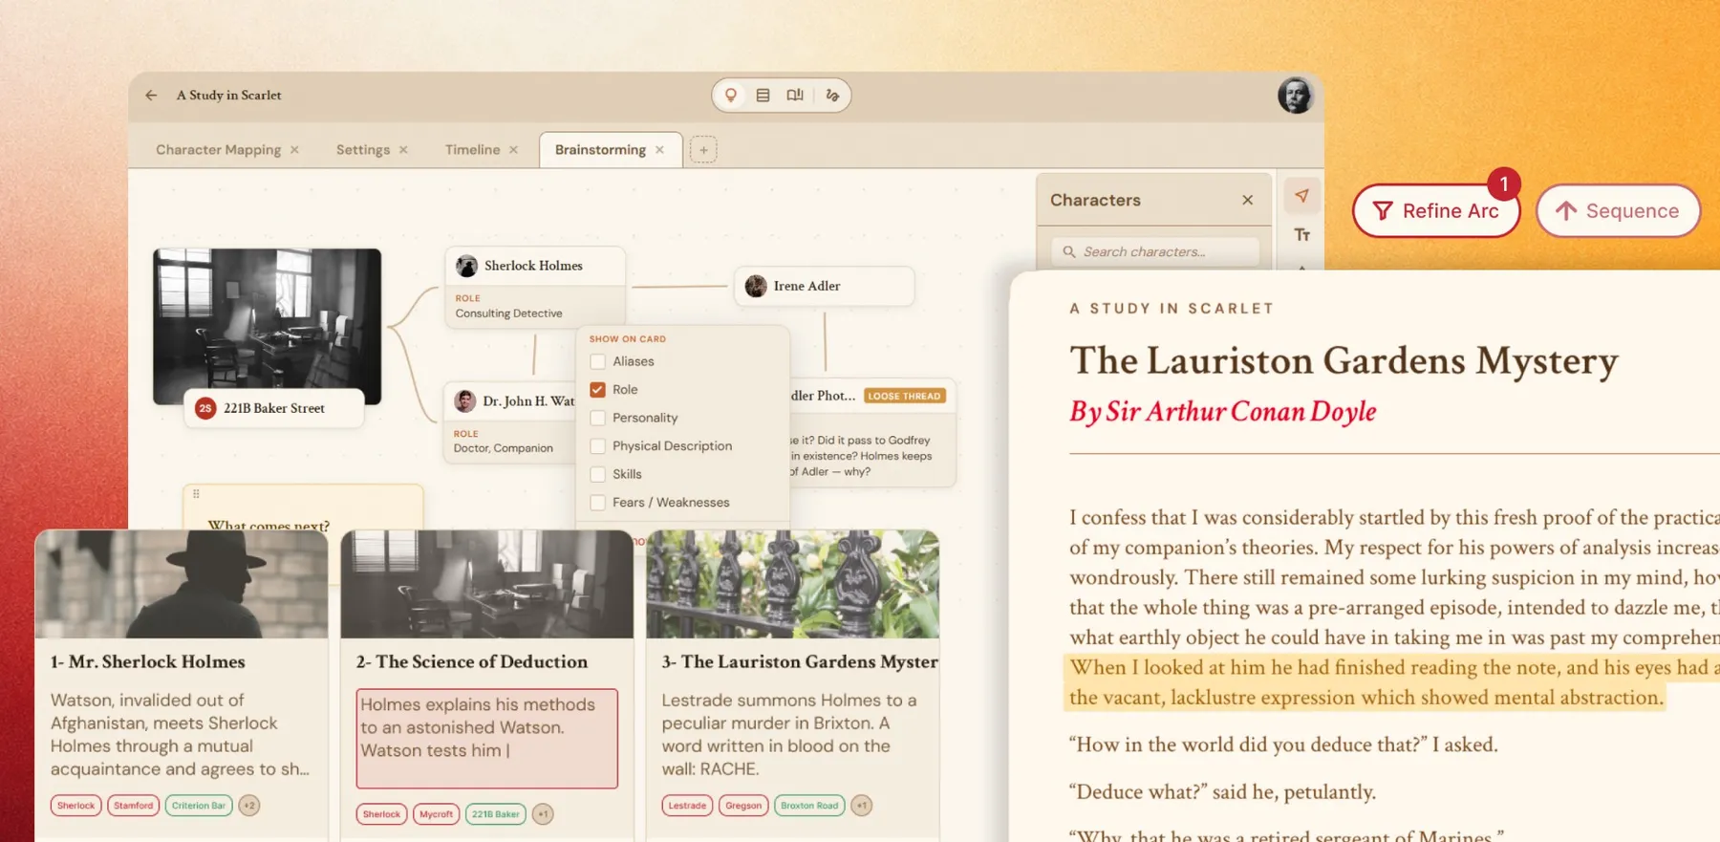Expand +1 tags on Lauriston Gardens card
This screenshot has width=1720, height=842.
[861, 806]
